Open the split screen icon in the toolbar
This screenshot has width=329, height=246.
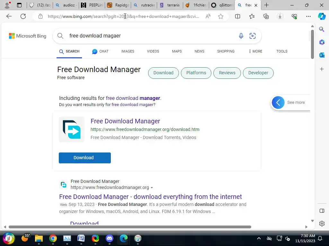click(x=237, y=16)
